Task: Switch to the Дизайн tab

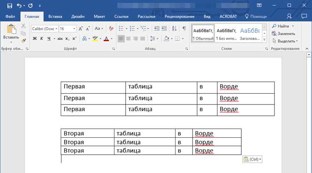Action: [x=78, y=17]
